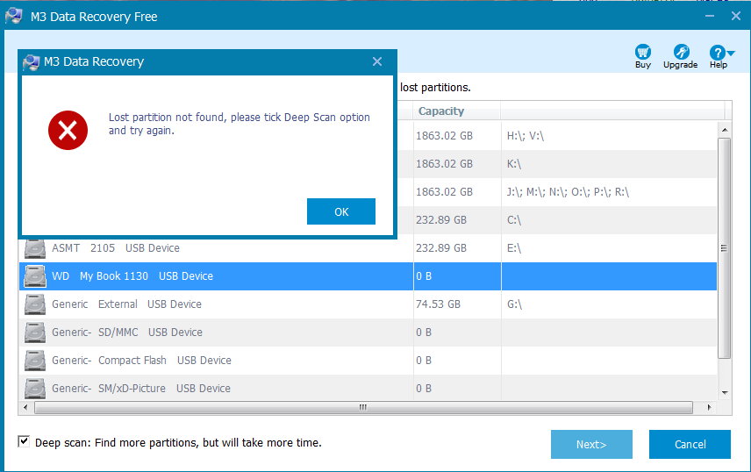
Task: Click drive icon of Generic External row
Action: pyautogui.click(x=35, y=304)
